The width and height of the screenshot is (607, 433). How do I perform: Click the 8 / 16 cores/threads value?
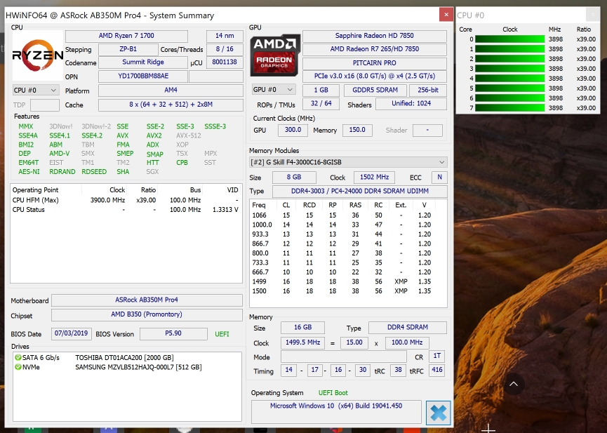point(225,50)
